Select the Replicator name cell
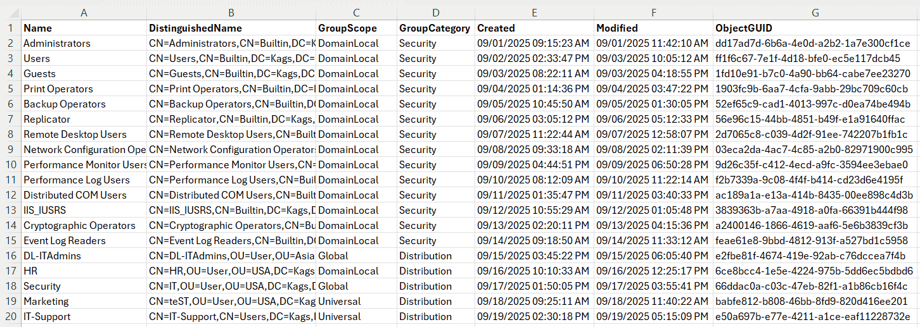 click(84, 119)
